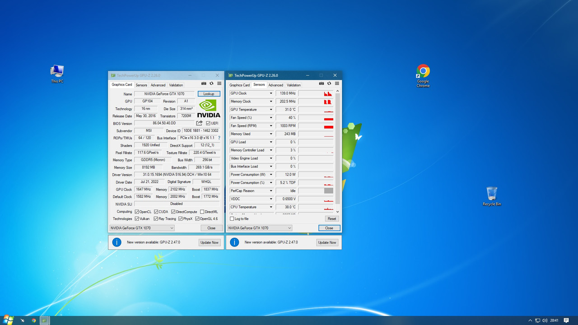
Task: Open the volume icon in the system tray
Action: pyautogui.click(x=545, y=320)
